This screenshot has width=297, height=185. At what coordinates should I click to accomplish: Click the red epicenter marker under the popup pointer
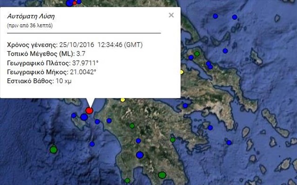[x=89, y=110]
